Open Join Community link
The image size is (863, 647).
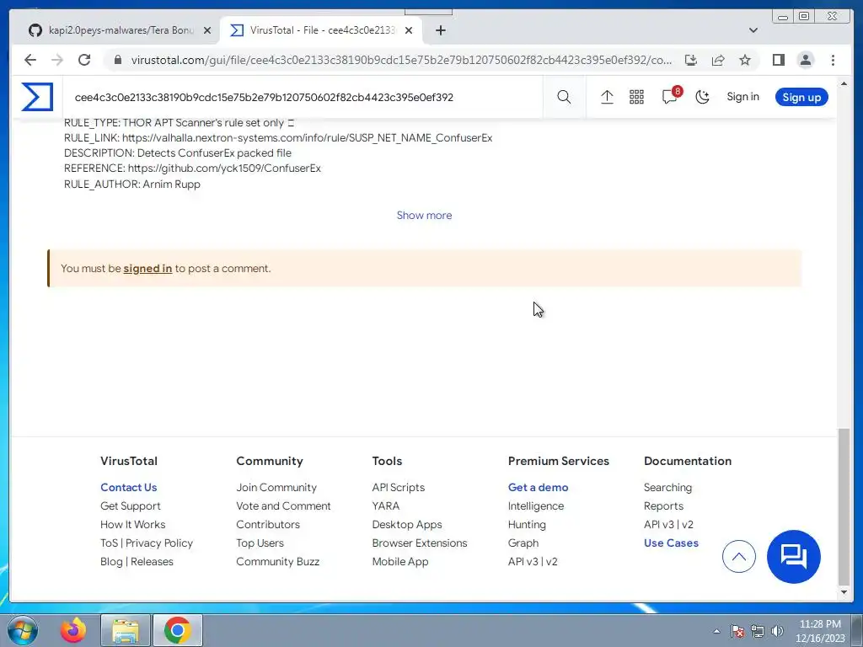click(x=276, y=488)
